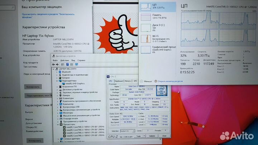This screenshot has width=258, height=145.
Task: Click Открыть монитор ресурсов link
Action: [x=170, y=81]
